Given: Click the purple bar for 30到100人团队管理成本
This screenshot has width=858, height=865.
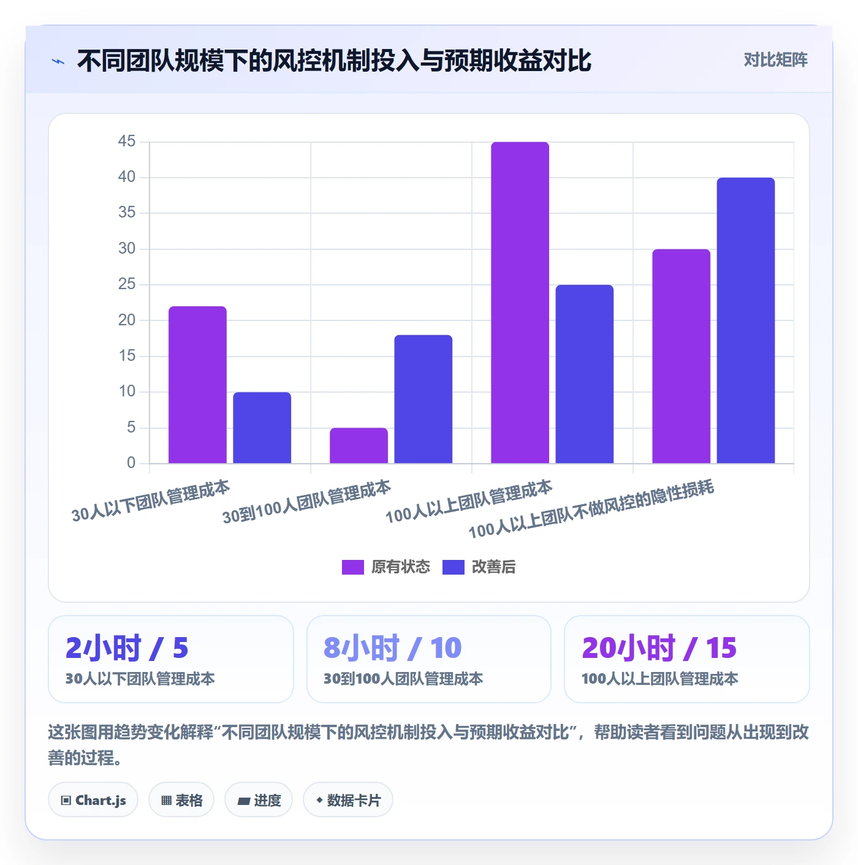Looking at the screenshot, I should tap(359, 445).
